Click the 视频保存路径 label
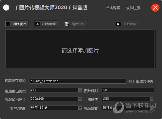 [15, 81]
